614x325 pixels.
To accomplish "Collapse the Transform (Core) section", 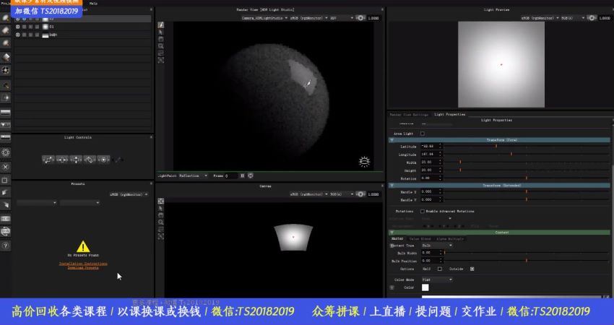I will pyautogui.click(x=392, y=140).
